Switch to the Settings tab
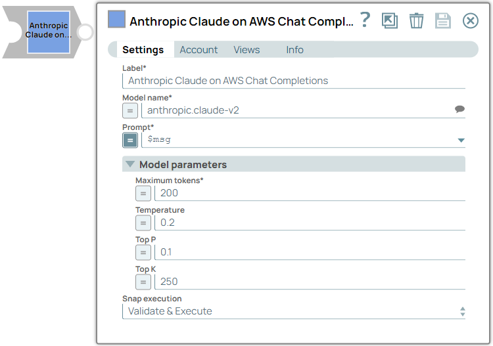493x346 pixels. click(x=143, y=50)
